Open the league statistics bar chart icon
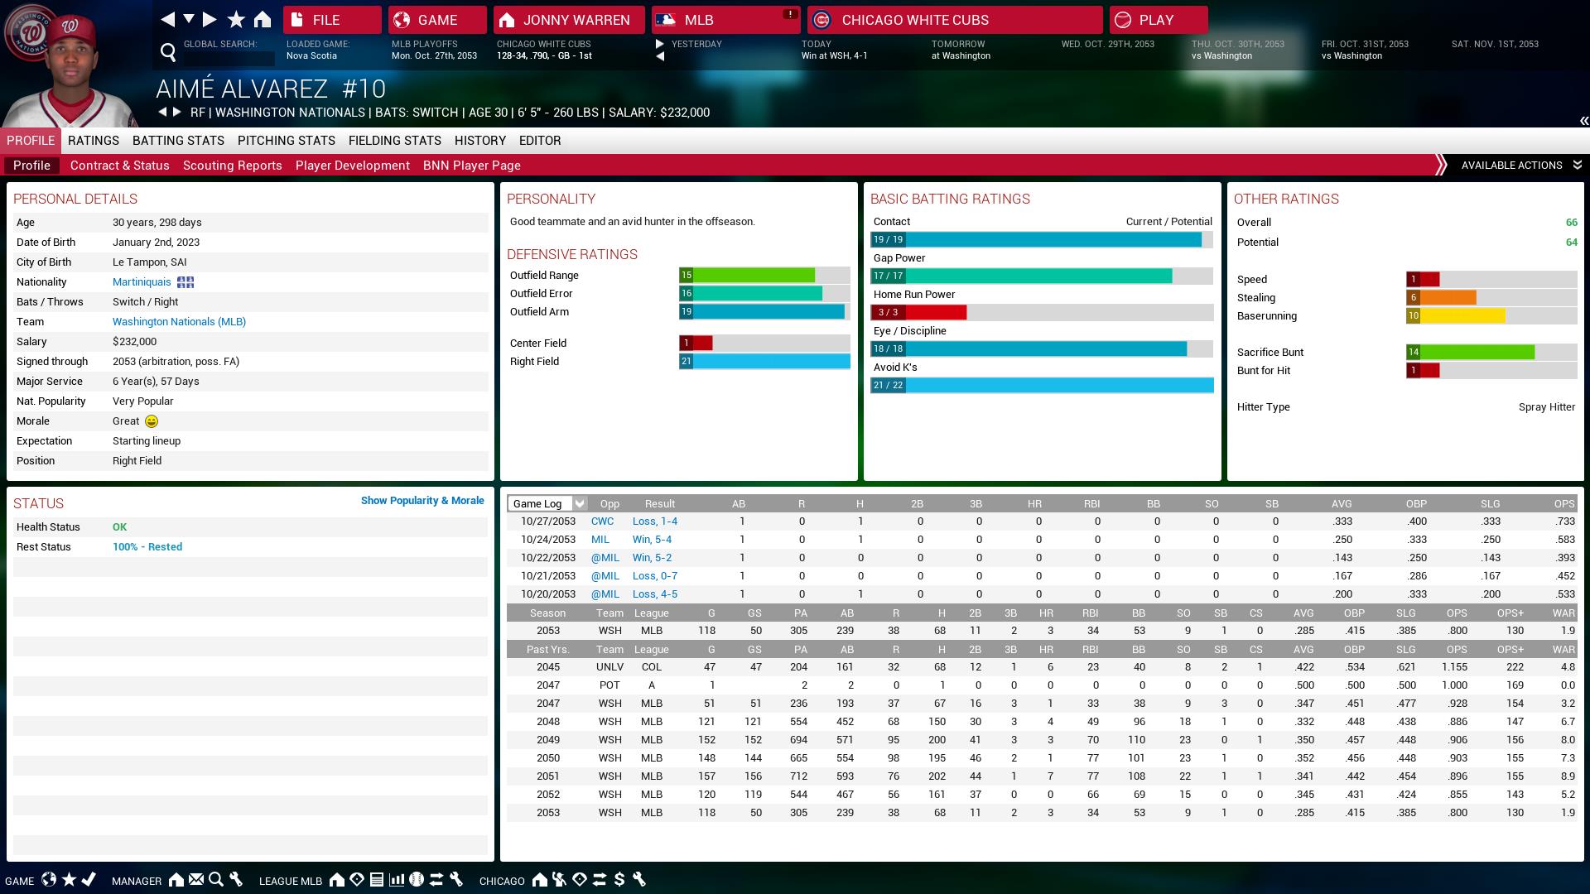Screen dimensions: 1590x894 click(x=397, y=880)
